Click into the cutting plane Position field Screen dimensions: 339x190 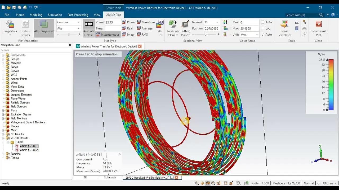(x=212, y=28)
